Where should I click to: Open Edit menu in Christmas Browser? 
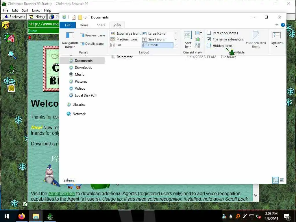pos(15,10)
